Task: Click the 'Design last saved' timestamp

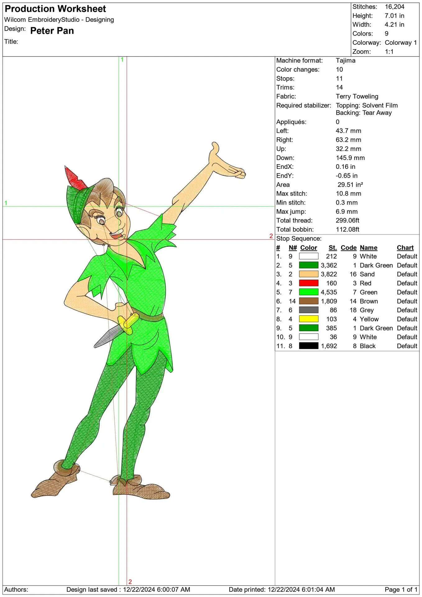Action: click(x=128, y=590)
